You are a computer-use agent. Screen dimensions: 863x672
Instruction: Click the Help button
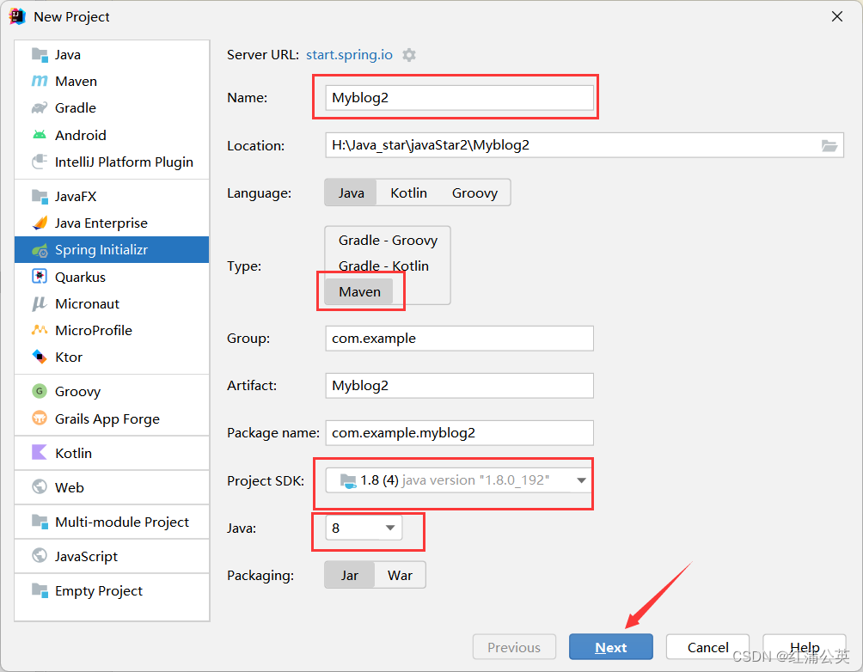(x=804, y=647)
